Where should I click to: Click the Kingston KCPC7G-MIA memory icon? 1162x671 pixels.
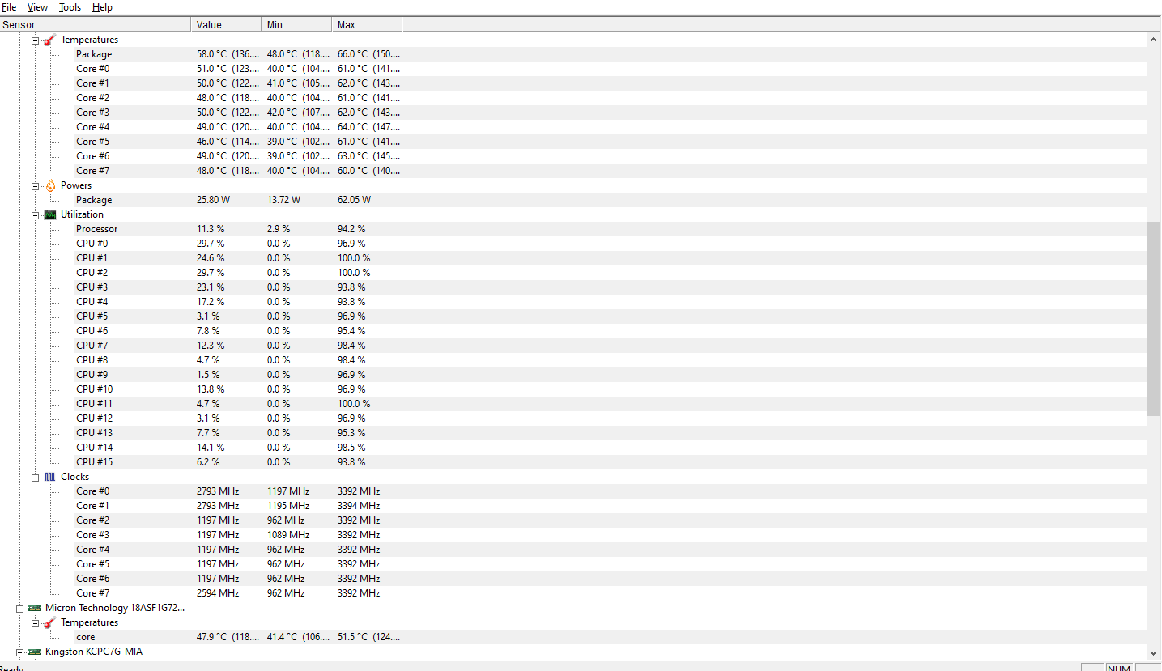(x=35, y=652)
